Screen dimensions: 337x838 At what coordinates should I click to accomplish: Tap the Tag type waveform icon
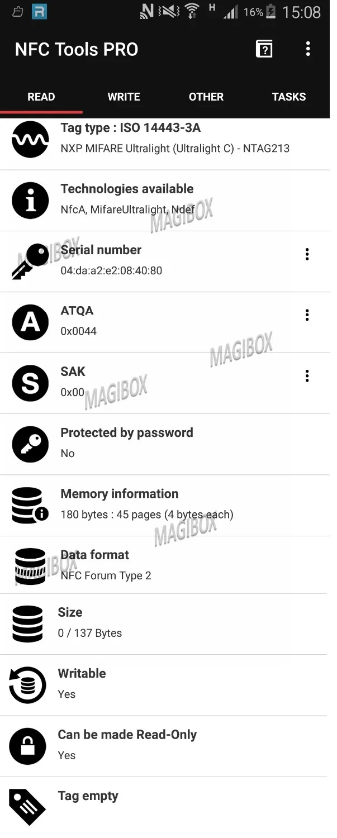click(30, 139)
